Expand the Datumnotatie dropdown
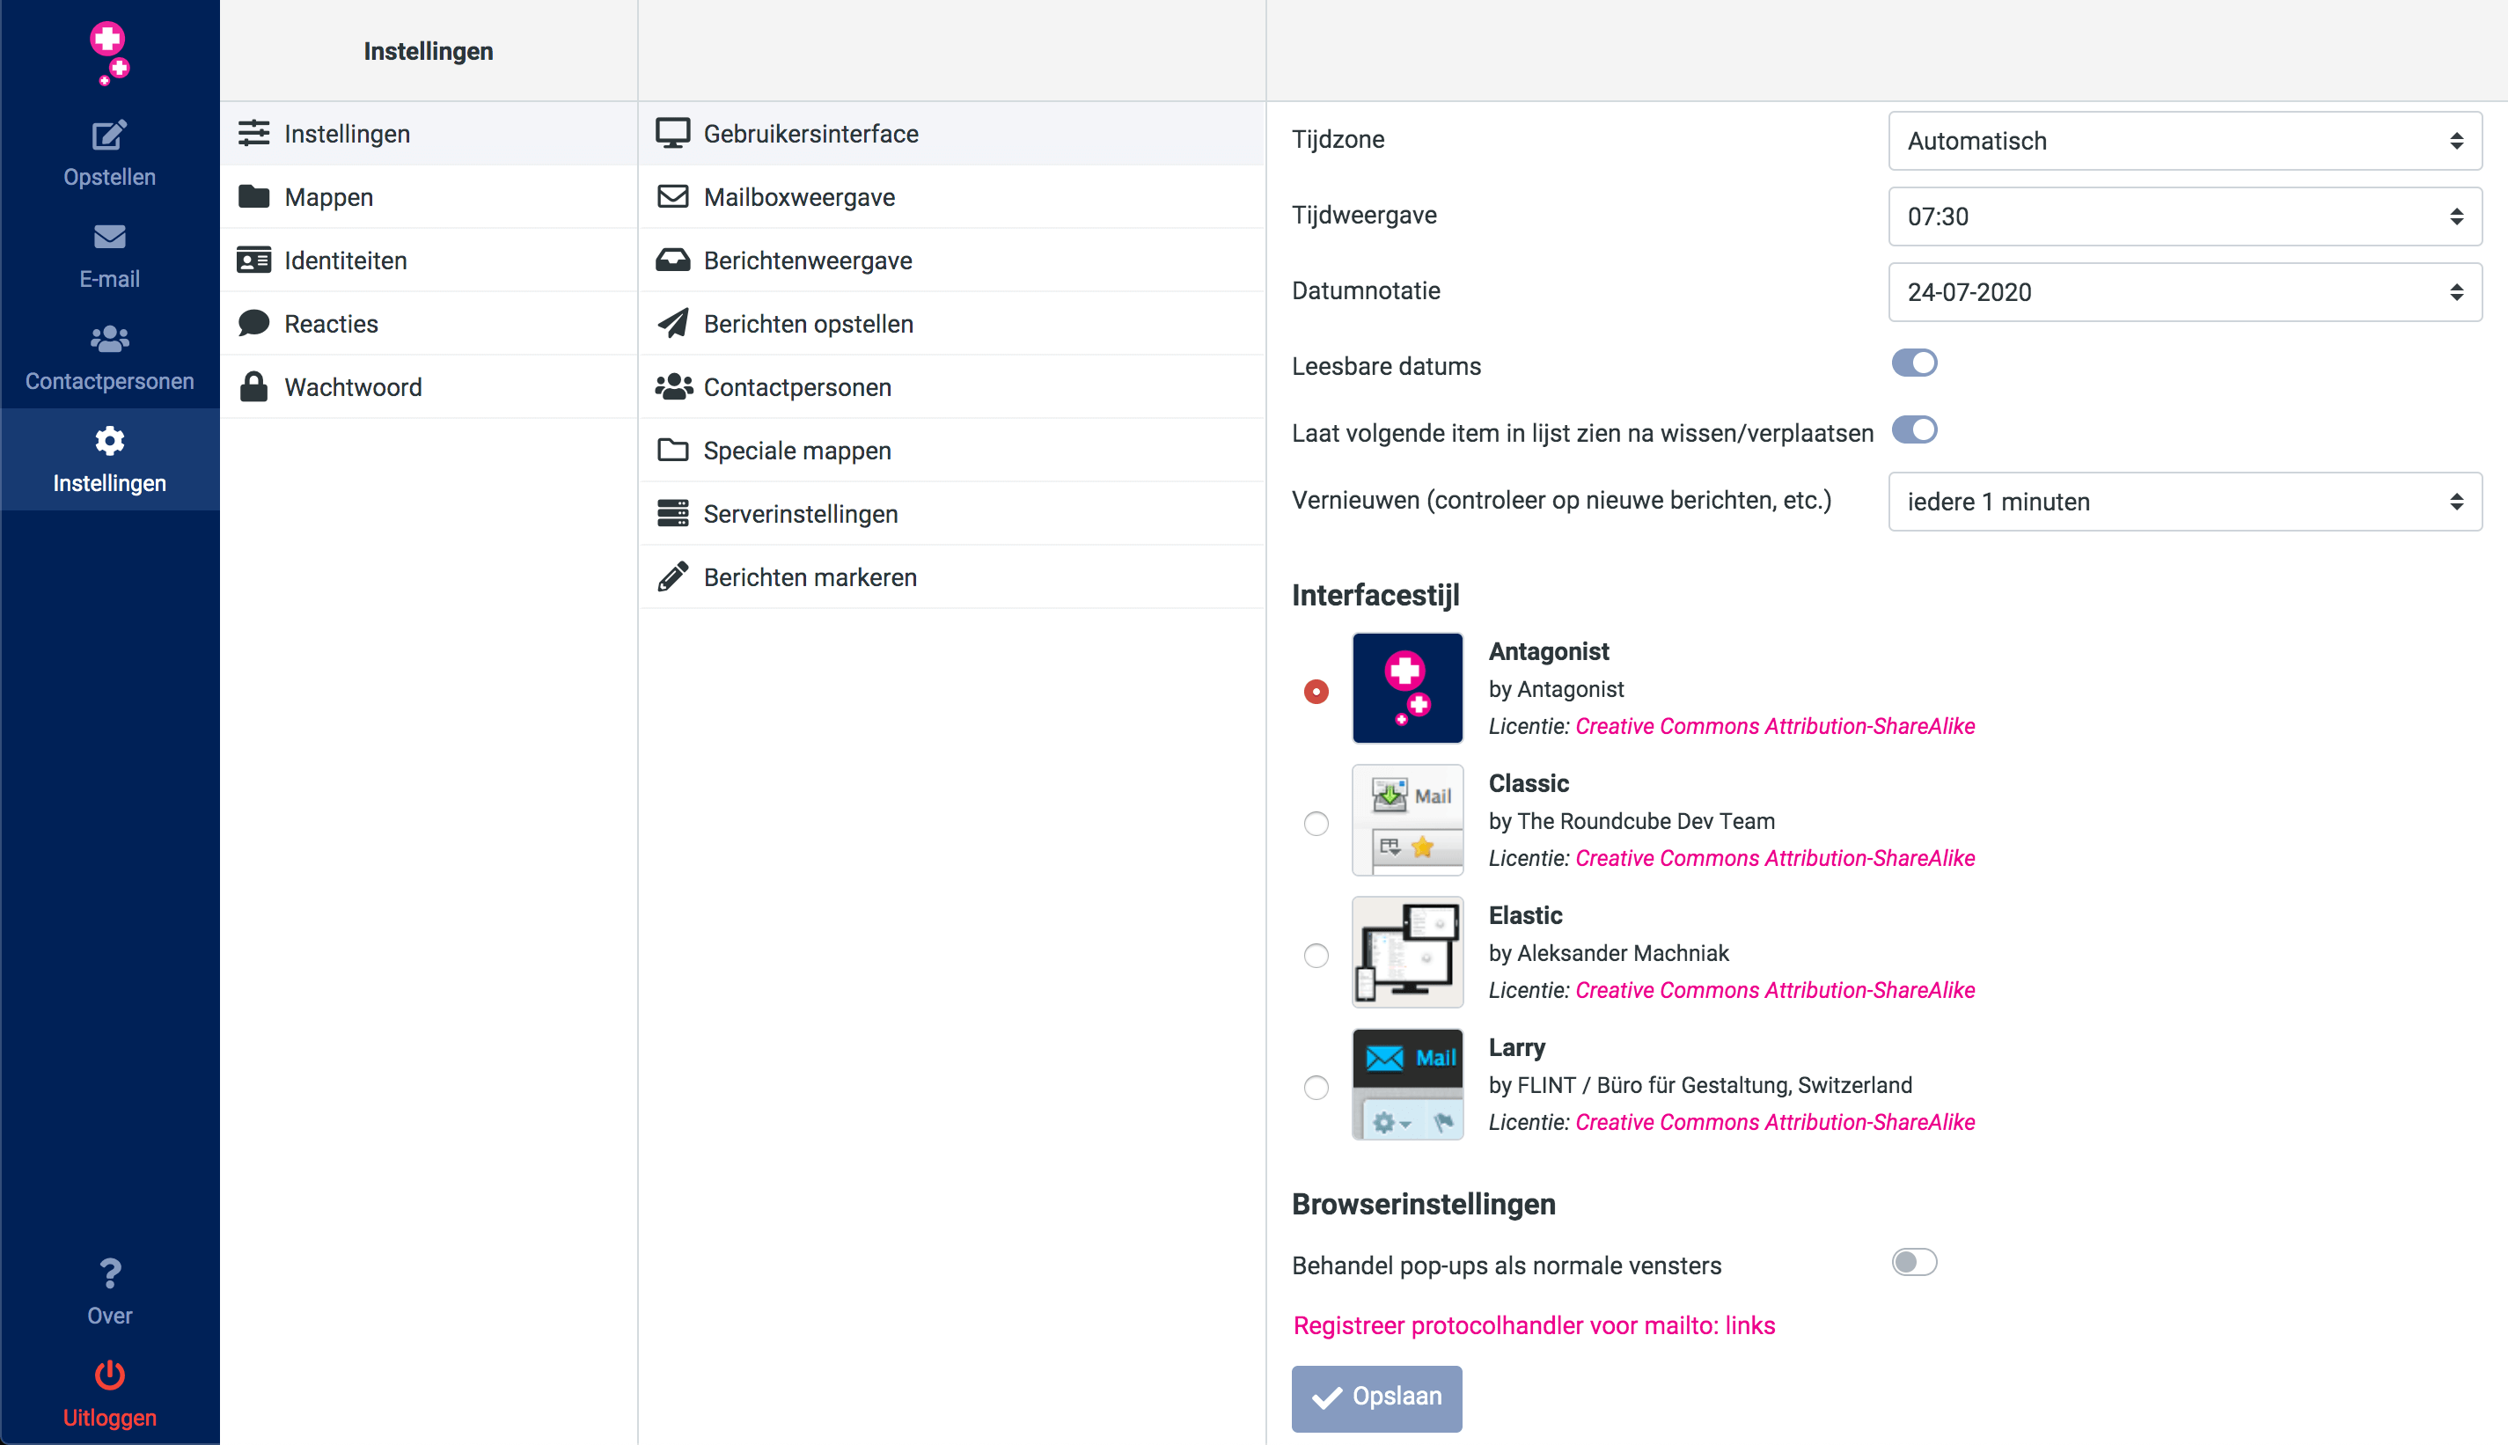 2183,292
